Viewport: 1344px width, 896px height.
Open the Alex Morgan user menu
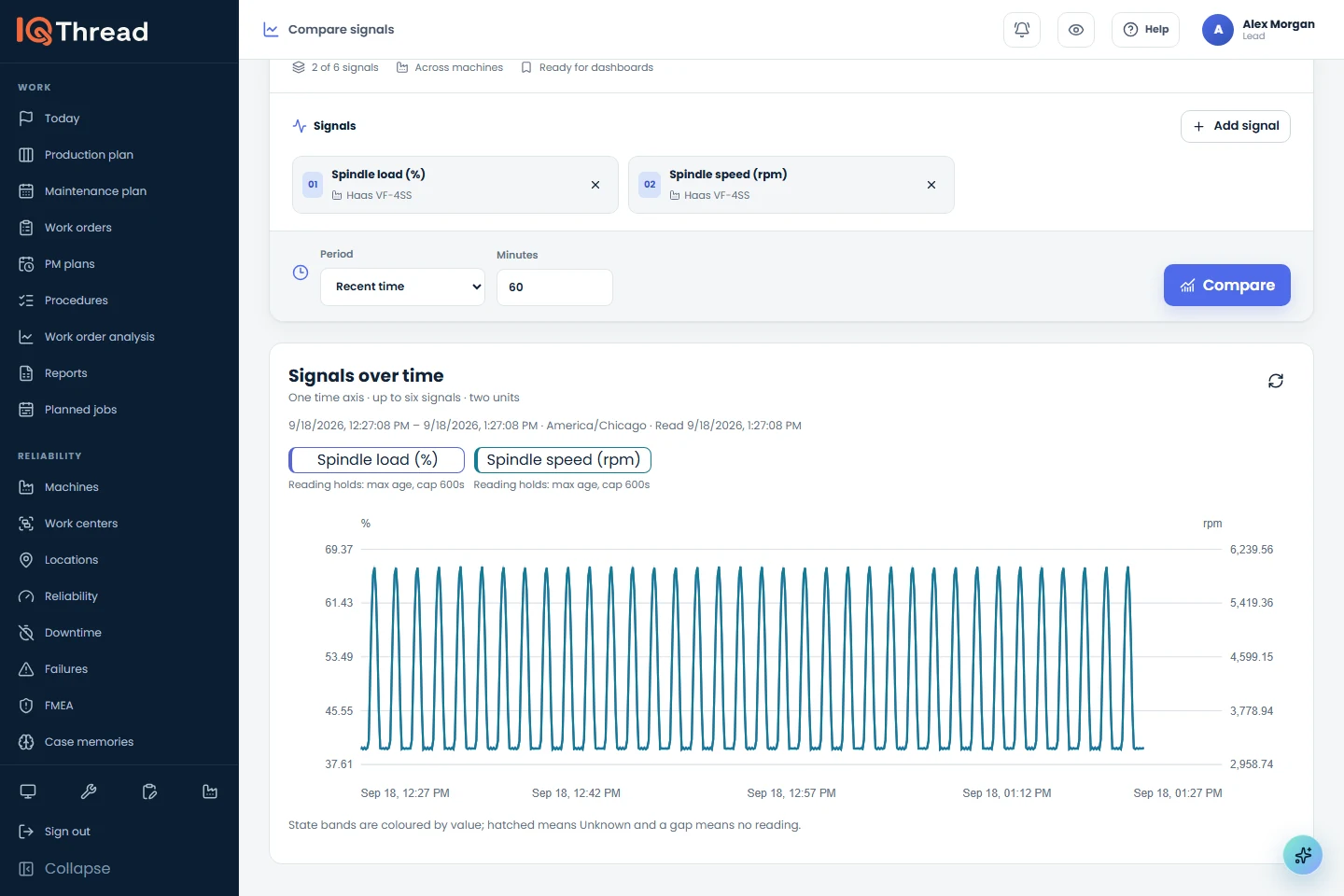1258,30
